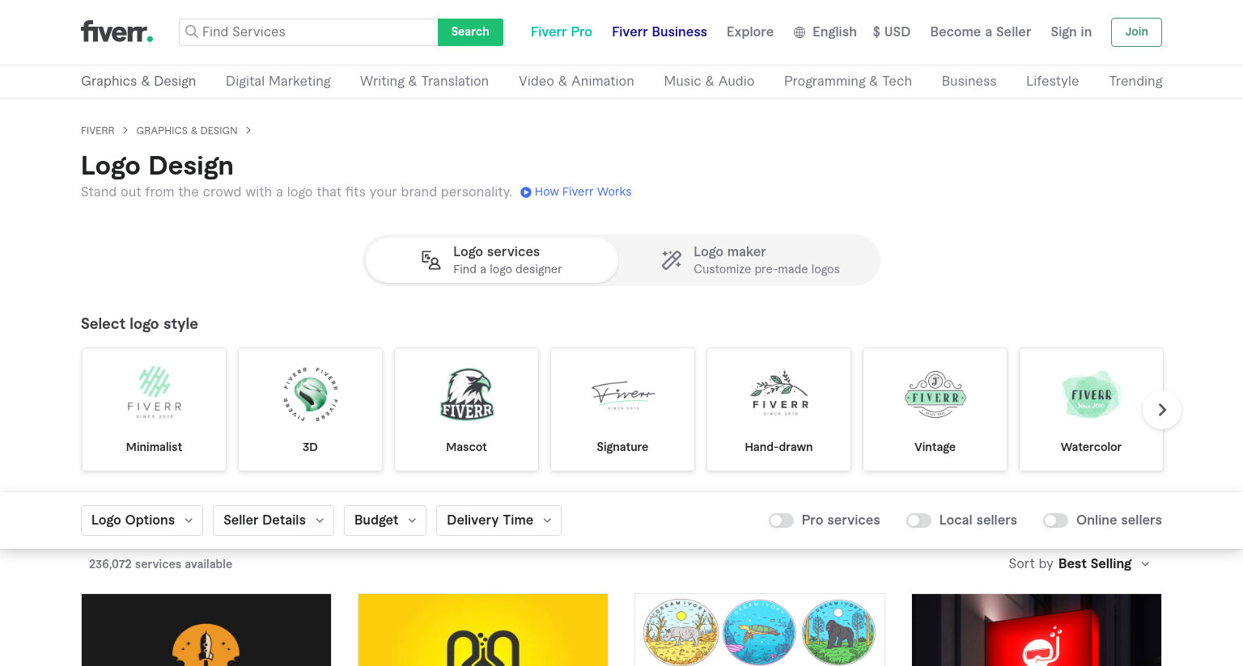Click the search magnifier icon
The image size is (1243, 666).
pyautogui.click(x=192, y=32)
